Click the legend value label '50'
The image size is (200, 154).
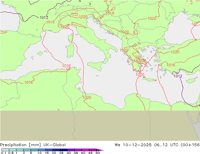click(x=97, y=153)
